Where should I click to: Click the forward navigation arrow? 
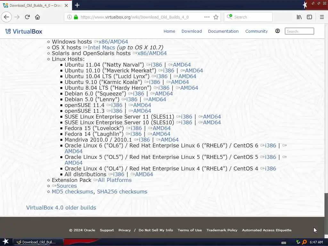[x=17, y=17]
